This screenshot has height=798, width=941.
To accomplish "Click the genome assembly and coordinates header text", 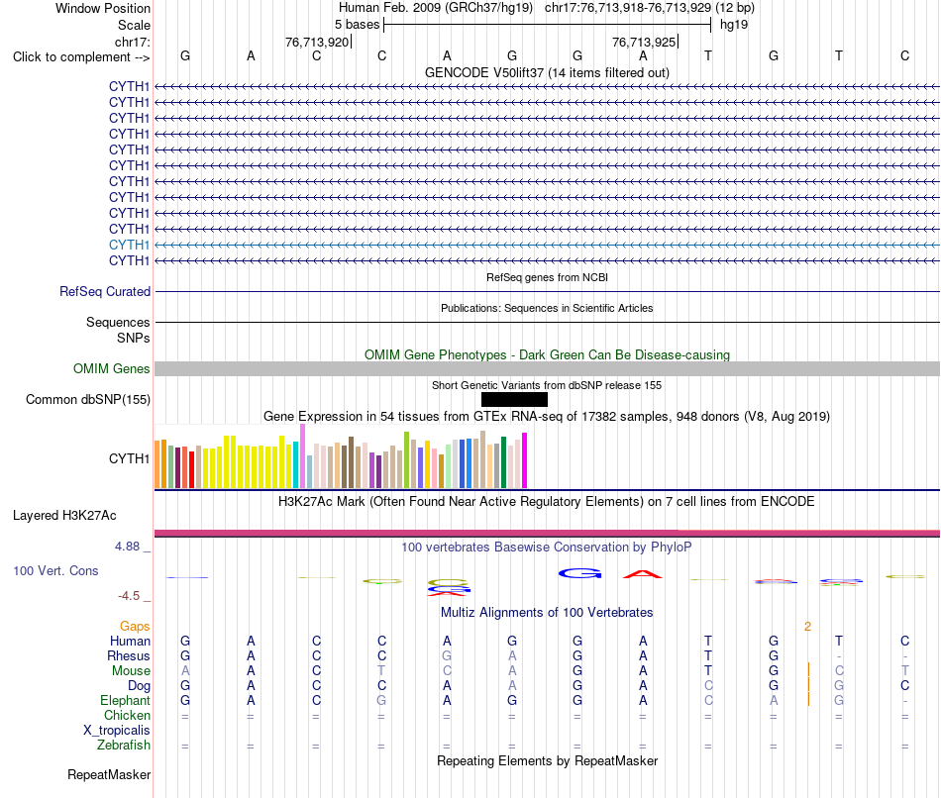I will pos(547,8).
